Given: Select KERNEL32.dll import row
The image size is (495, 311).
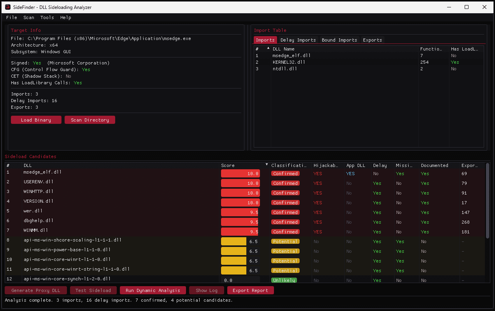Looking at the screenshot, I should [369, 62].
